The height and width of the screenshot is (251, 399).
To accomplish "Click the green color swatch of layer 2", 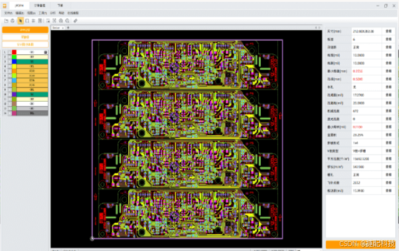I will coord(14,57).
